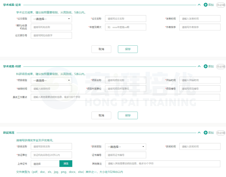Click the 非必填 badge in 获奖情况 header
Image resolution: width=226 pixels, height=177 pixels.
[x=221, y=133]
